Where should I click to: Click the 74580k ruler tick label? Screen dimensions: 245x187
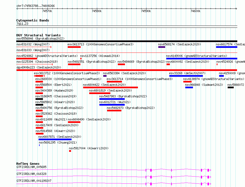(x=97, y=11)
